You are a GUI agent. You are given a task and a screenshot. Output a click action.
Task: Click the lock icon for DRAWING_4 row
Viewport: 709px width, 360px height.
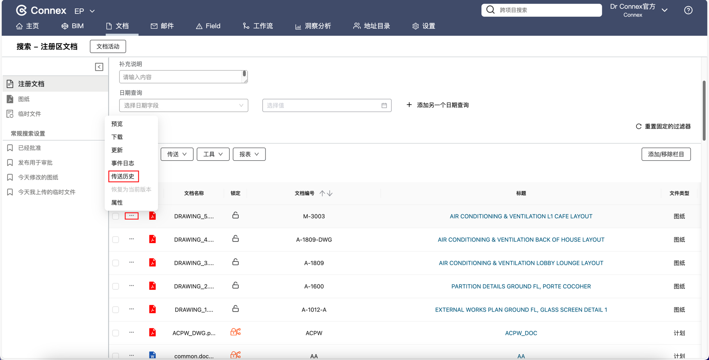(x=236, y=239)
